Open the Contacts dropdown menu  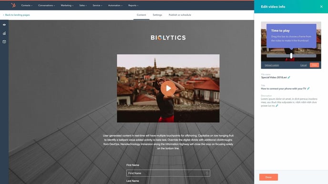[x=27, y=5]
